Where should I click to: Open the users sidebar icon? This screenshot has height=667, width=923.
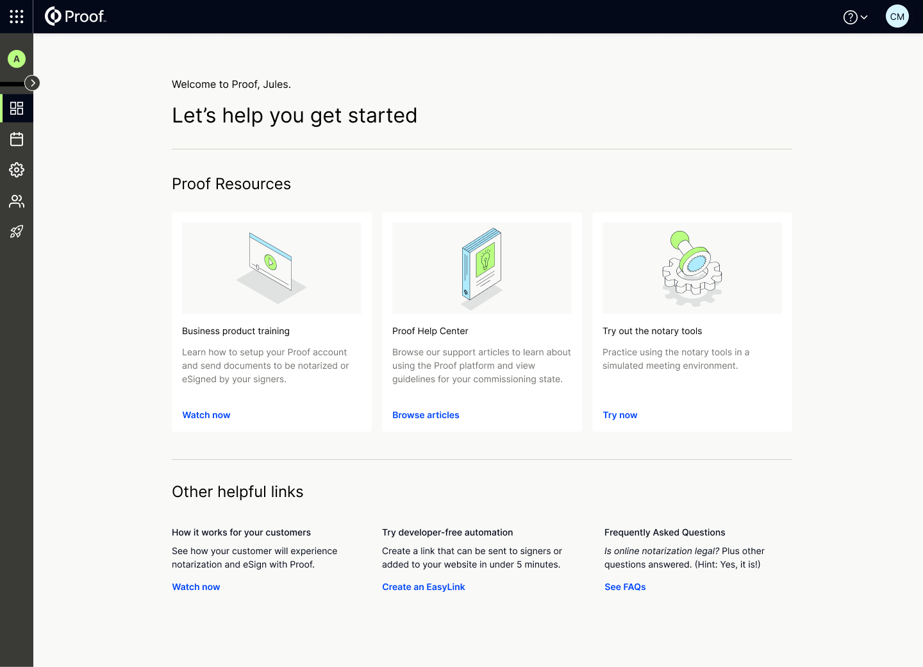tap(17, 201)
